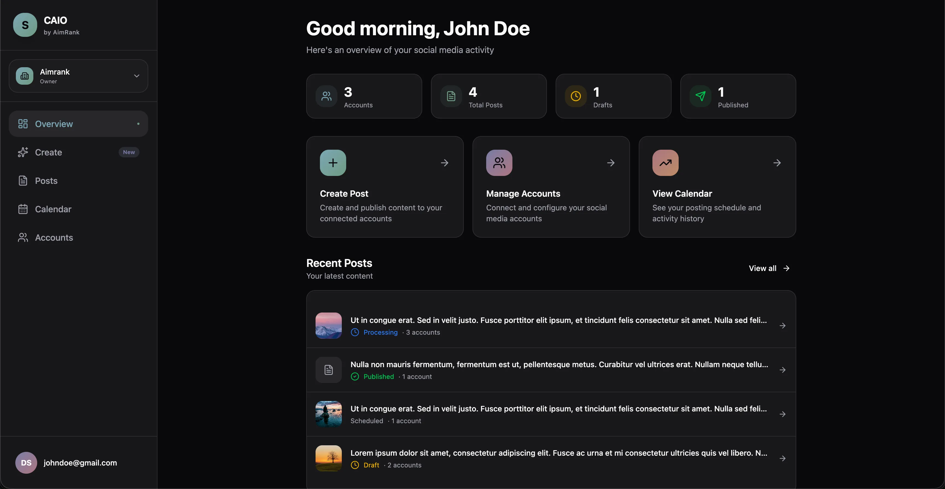Select the Overview sidebar icon
Screen dimensions: 945x489
[x=23, y=123]
